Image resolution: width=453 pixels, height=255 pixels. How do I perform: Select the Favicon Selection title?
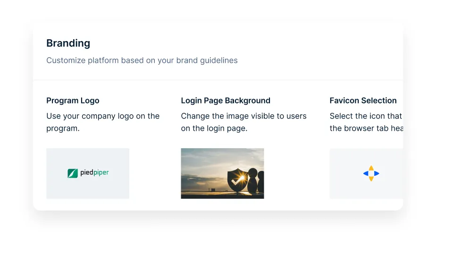click(363, 100)
